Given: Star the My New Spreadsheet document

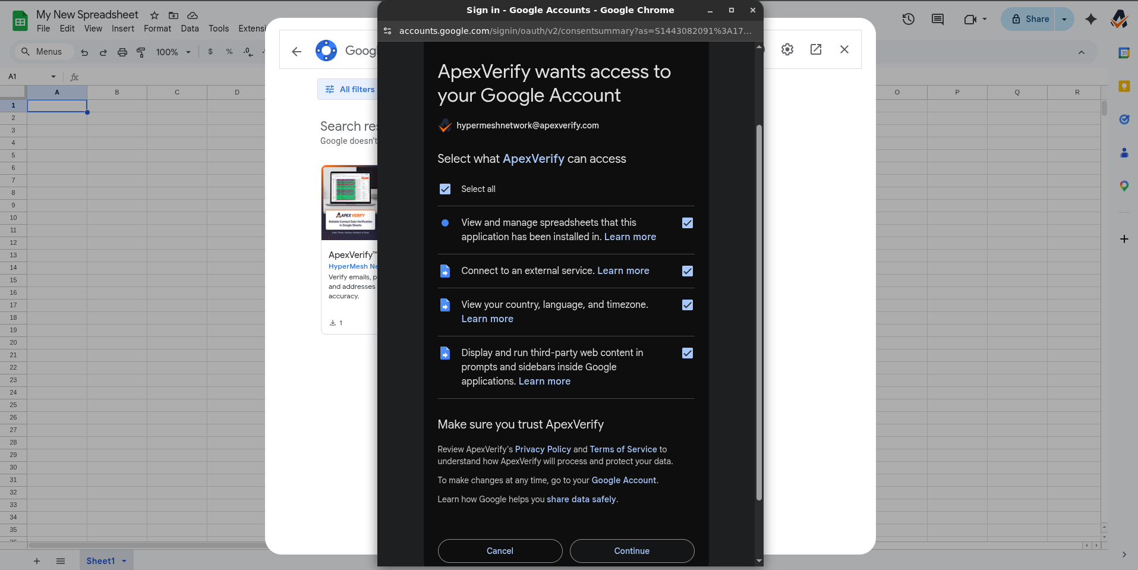Looking at the screenshot, I should tap(155, 15).
